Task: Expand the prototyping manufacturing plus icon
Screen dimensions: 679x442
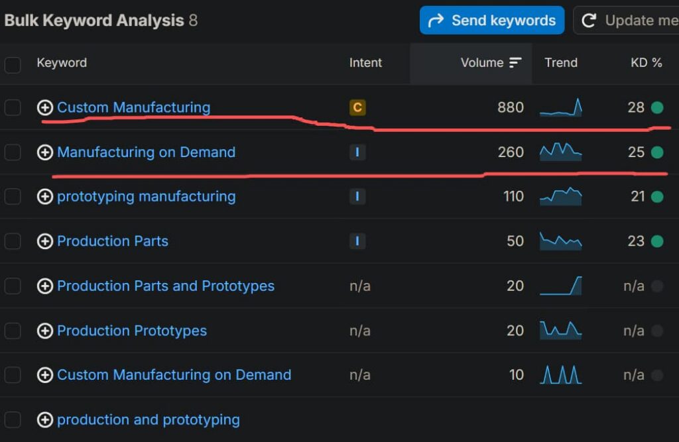Action: [x=45, y=197]
